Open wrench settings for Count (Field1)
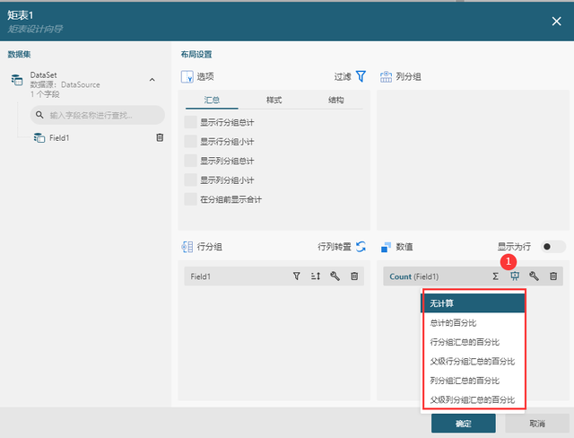Screen dimensions: 574x438 coord(534,277)
